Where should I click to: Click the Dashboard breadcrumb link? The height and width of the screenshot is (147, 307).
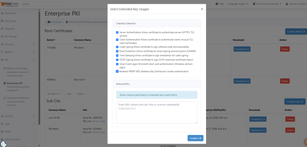[x=56, y=22]
